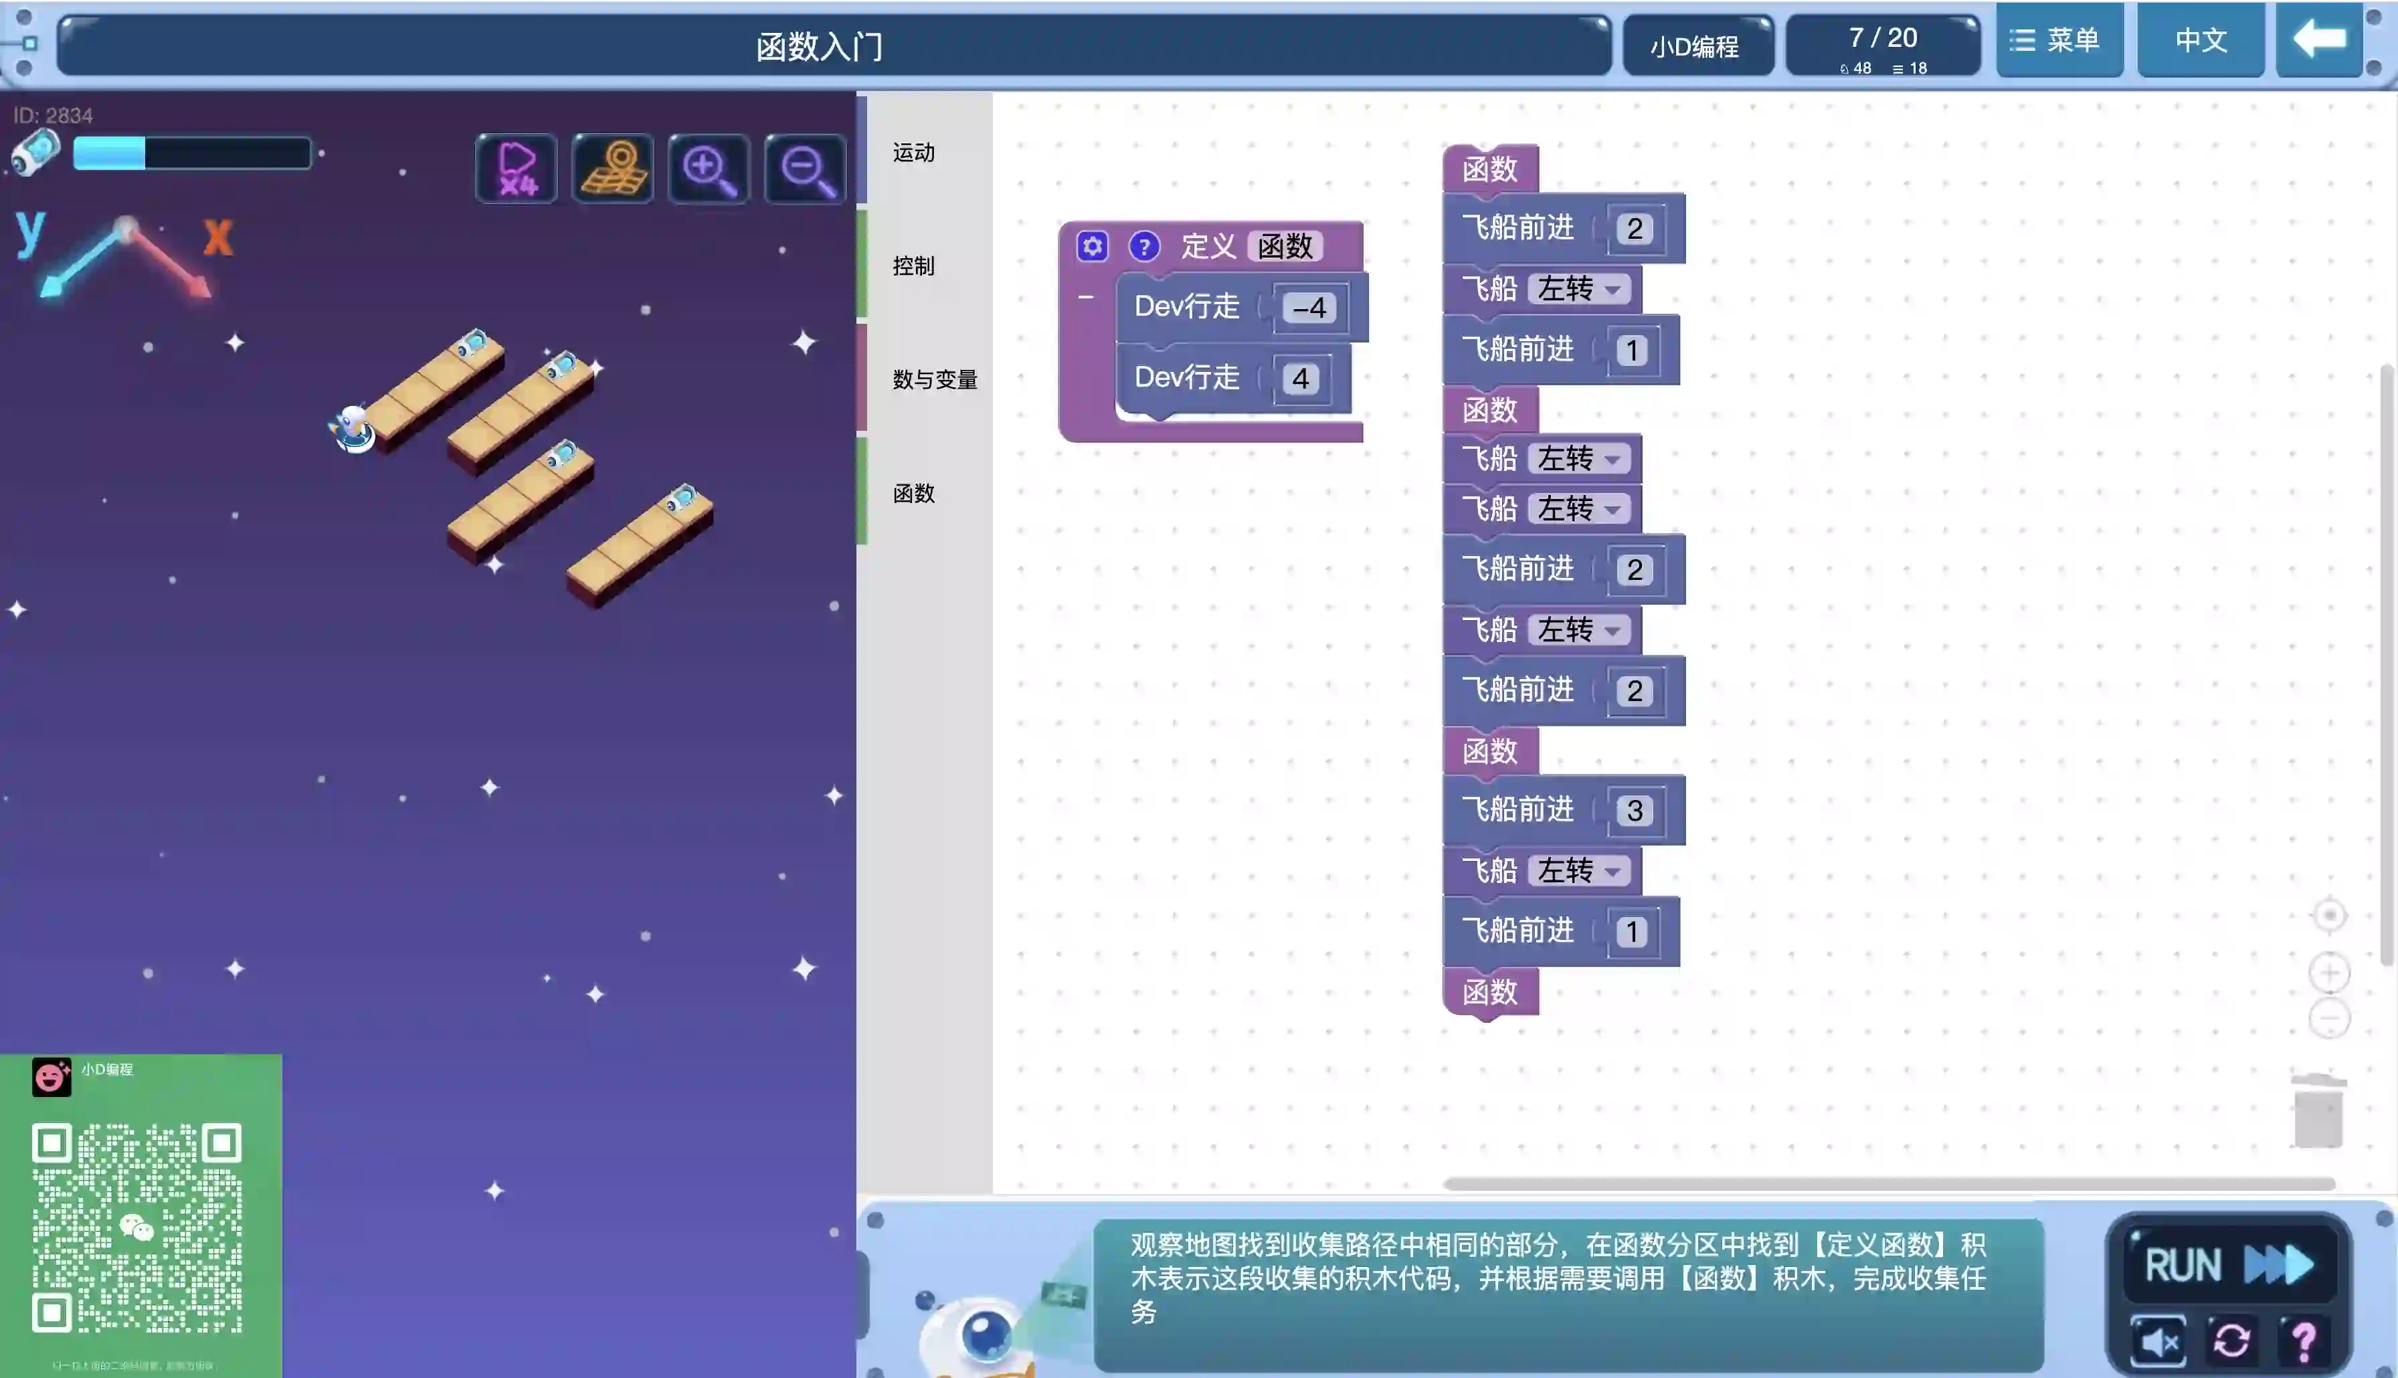Screen dimensions: 2398x1378
Task: Zoom in the game scene
Action: 709,169
